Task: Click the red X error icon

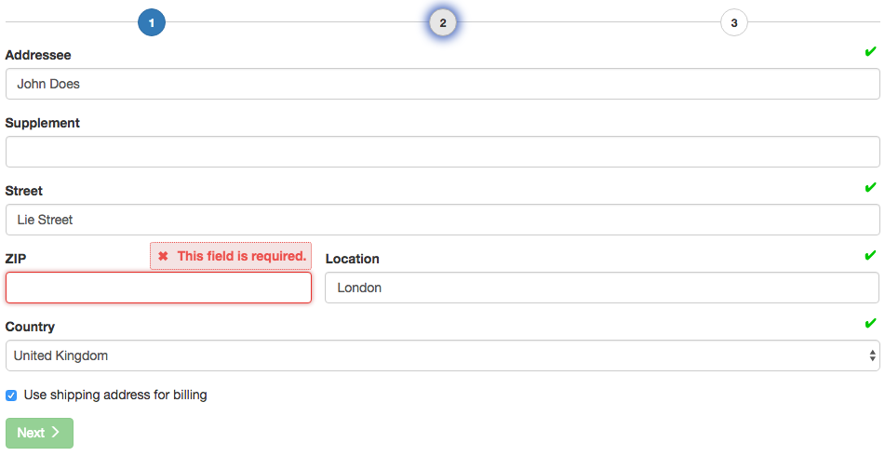Action: point(163,256)
